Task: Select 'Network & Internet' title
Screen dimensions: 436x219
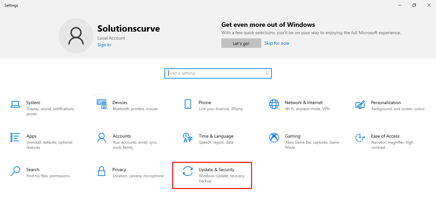Action: (304, 102)
